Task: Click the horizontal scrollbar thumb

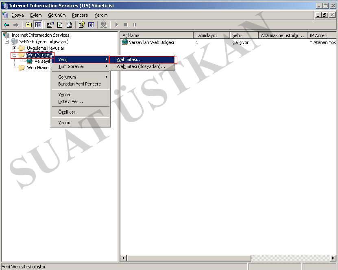Action: click(x=189, y=258)
